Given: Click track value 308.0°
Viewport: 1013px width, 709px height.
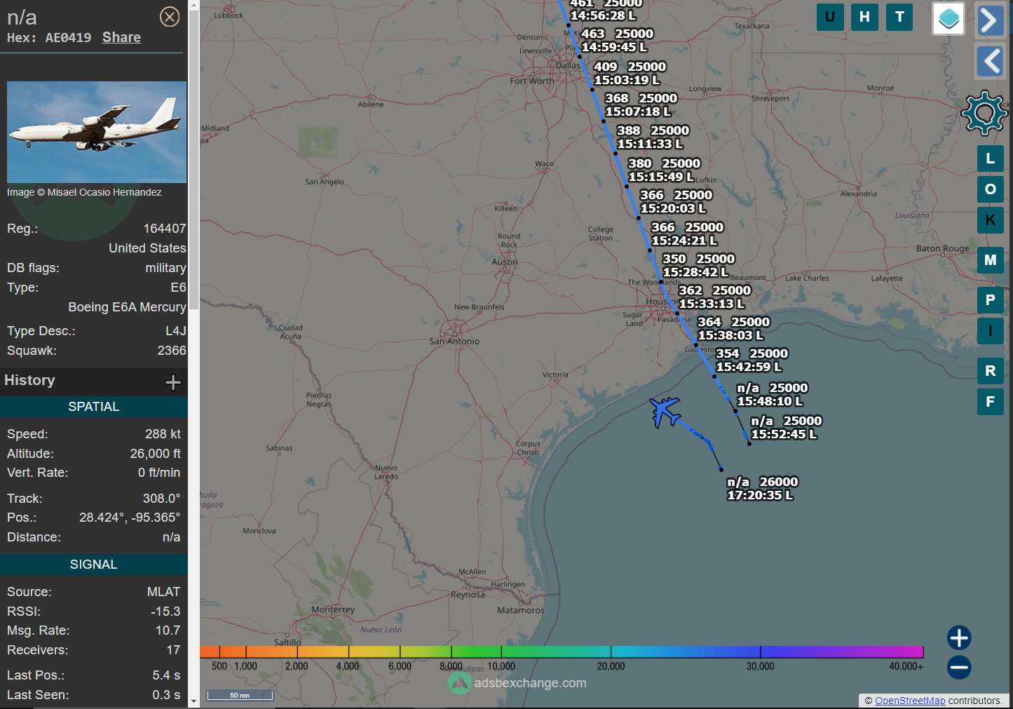Looking at the screenshot, I should [x=161, y=499].
